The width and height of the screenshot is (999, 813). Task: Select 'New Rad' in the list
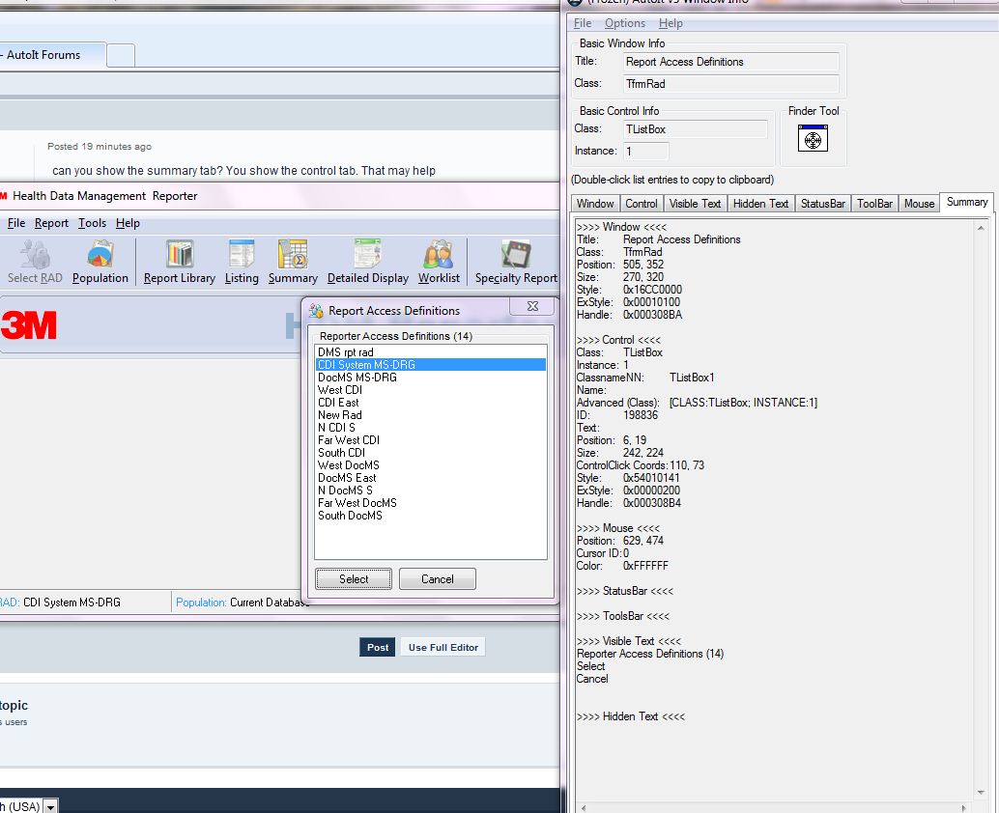pyautogui.click(x=431, y=415)
